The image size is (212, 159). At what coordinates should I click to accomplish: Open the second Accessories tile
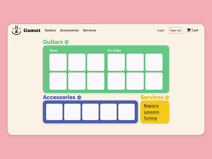(72, 112)
